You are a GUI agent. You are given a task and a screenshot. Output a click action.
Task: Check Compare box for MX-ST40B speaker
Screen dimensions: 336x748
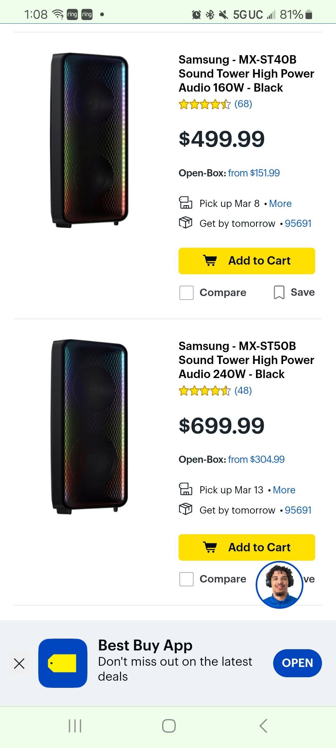[186, 293]
